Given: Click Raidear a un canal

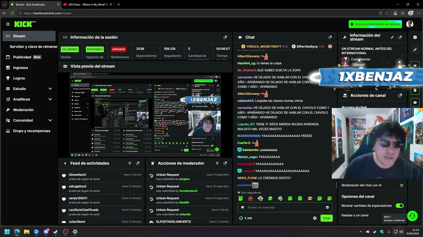Looking at the screenshot, I should click(355, 215).
